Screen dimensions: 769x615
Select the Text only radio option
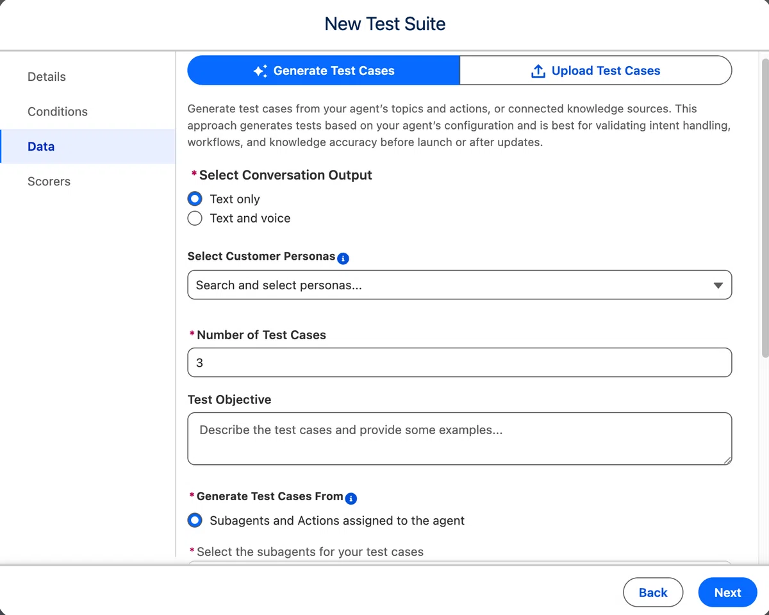(195, 199)
